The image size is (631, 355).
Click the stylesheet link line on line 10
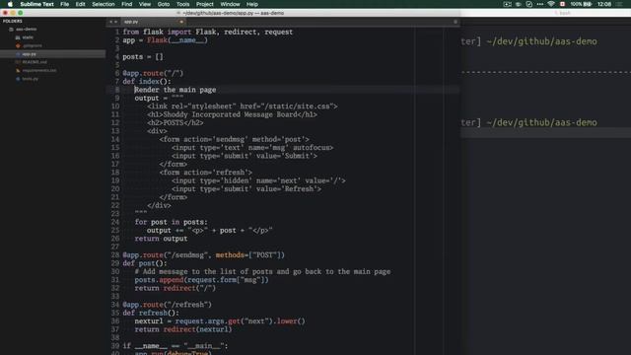pos(243,106)
